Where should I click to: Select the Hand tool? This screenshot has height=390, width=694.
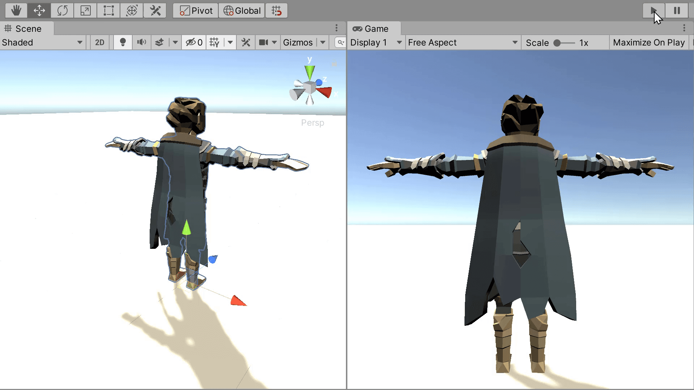click(16, 10)
